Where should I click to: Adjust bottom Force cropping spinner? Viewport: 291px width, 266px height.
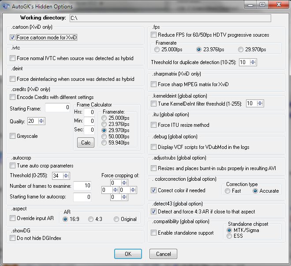tap(124, 197)
